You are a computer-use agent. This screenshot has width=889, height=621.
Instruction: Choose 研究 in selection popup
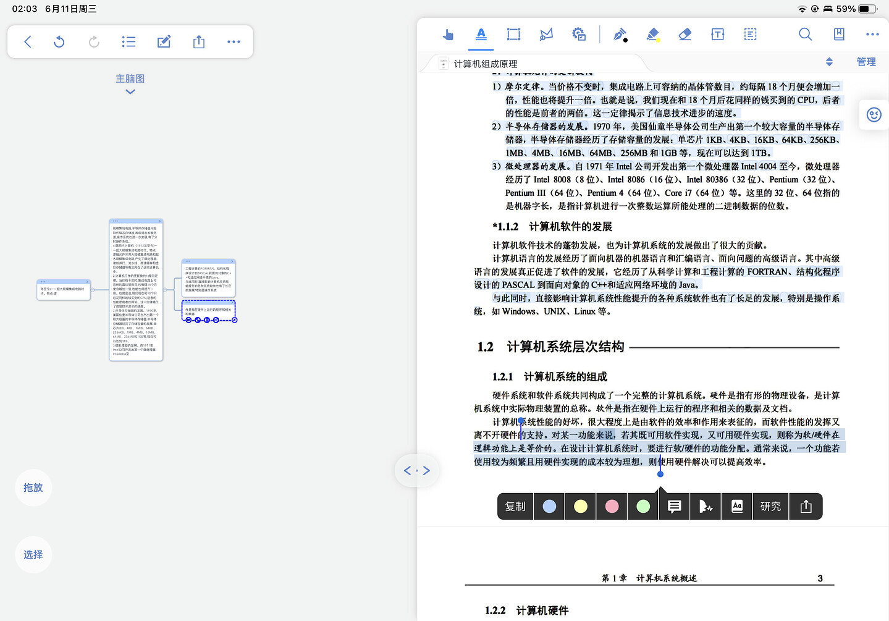(770, 507)
